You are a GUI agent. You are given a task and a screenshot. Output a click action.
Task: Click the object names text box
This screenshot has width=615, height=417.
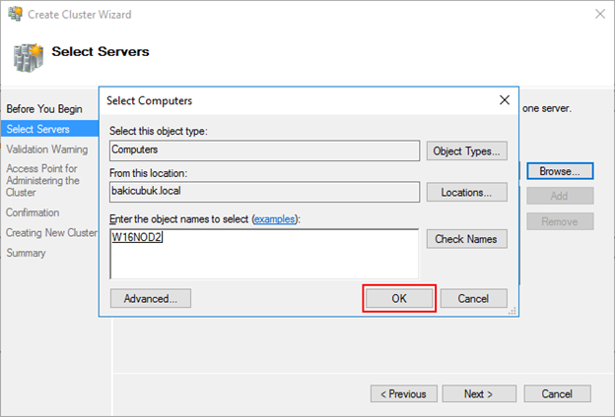[x=264, y=254]
